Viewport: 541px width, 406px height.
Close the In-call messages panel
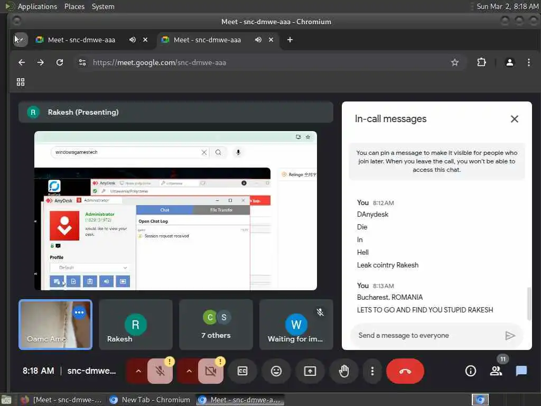(514, 119)
